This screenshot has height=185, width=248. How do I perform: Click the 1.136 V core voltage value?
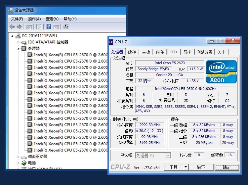click(192, 81)
